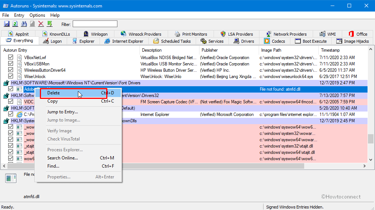The height and width of the screenshot is (210, 375).
Task: Click the Refresh toolbar icon
Action: 15,24
